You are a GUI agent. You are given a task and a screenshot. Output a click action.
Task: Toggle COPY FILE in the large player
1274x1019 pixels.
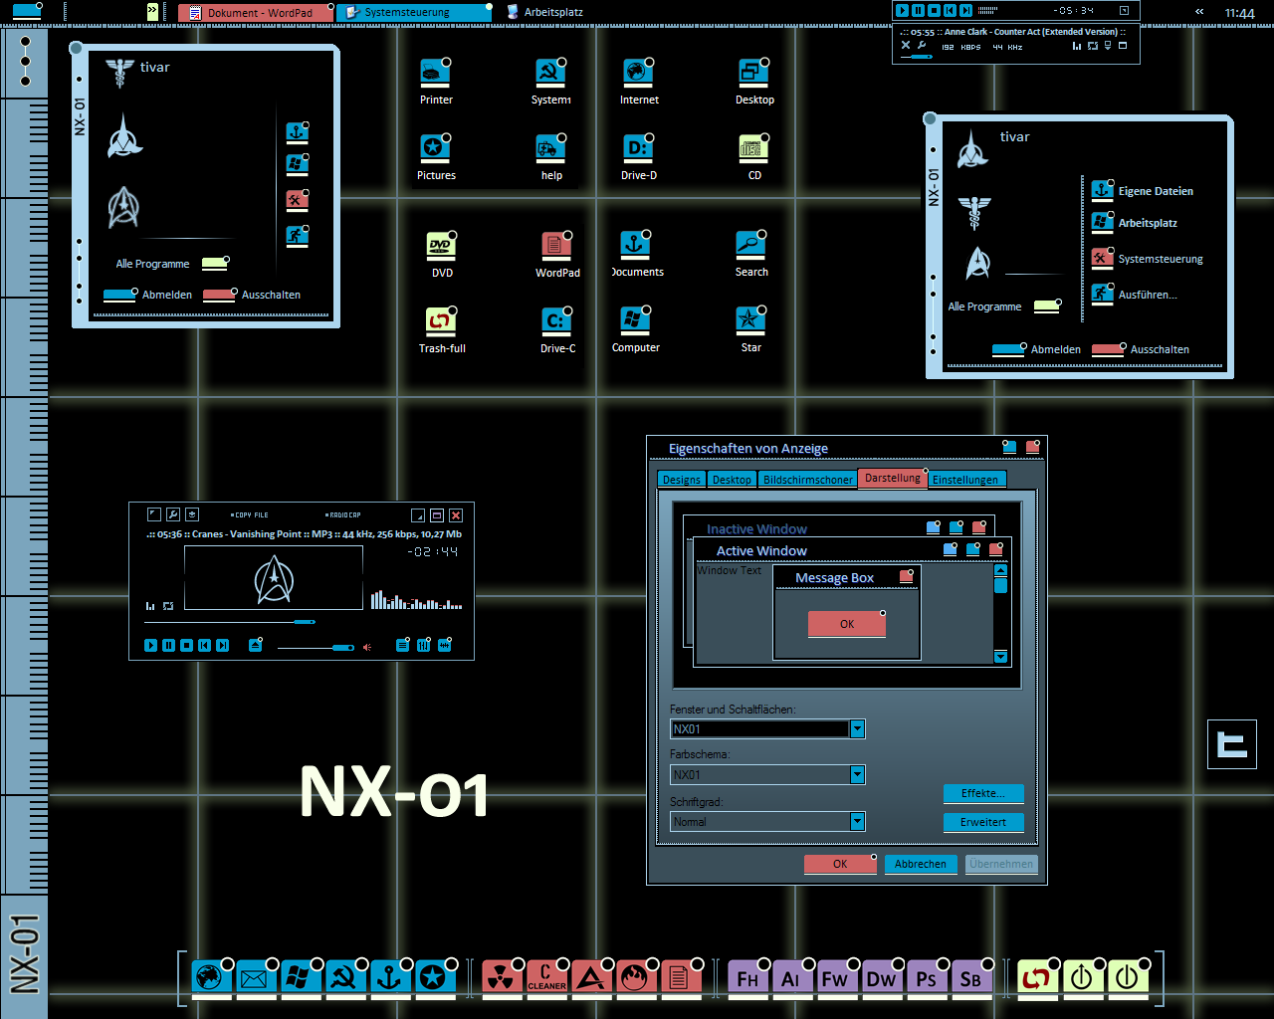pyautogui.click(x=250, y=515)
